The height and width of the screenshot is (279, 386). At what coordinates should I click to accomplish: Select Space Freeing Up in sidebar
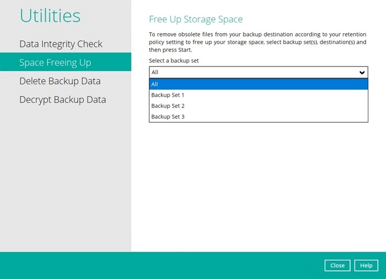point(55,62)
